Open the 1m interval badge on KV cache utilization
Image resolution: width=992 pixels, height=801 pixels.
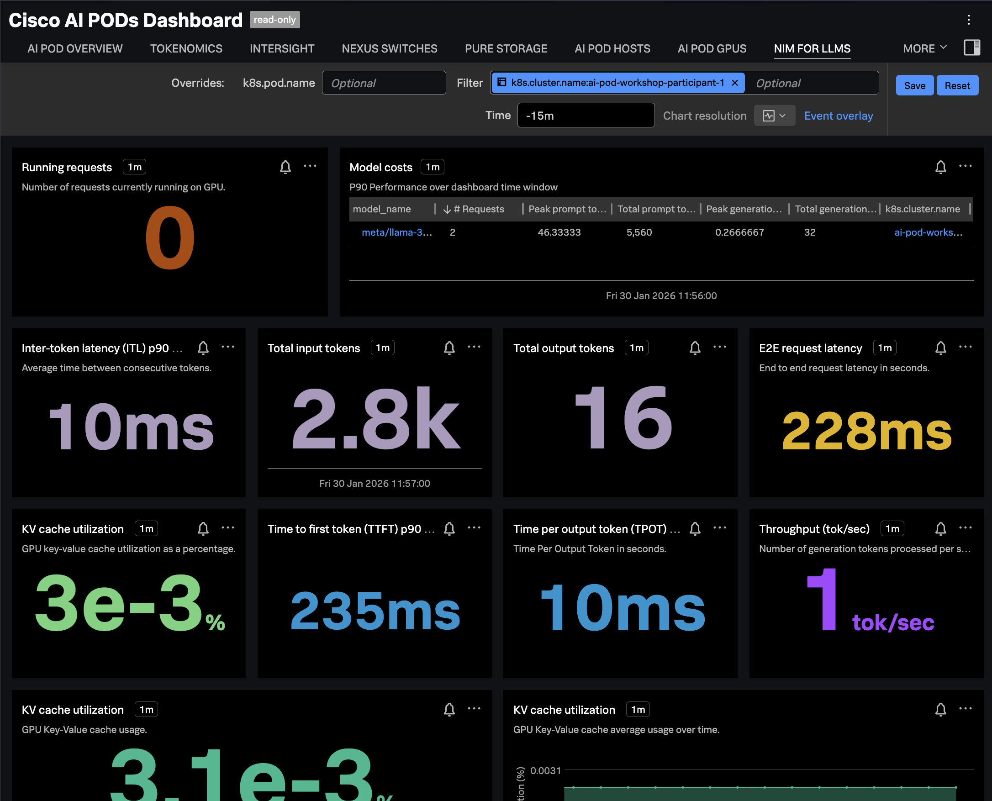146,528
